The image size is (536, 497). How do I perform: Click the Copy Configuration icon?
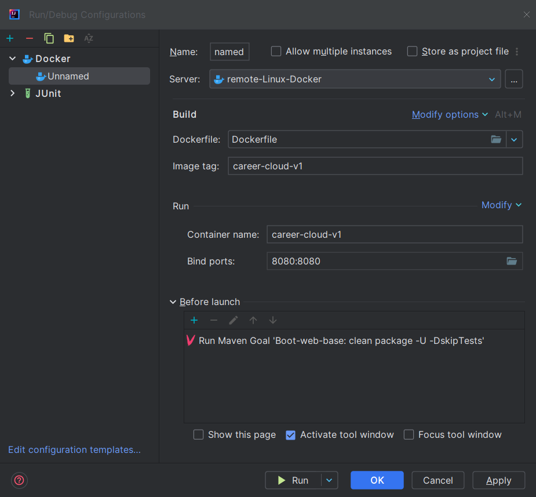(49, 38)
